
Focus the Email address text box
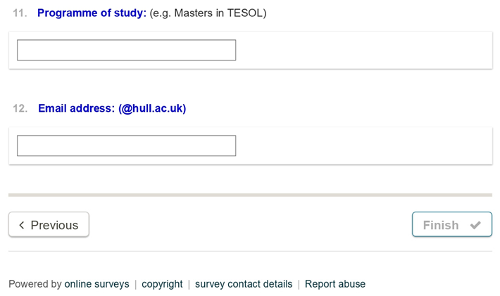click(126, 146)
